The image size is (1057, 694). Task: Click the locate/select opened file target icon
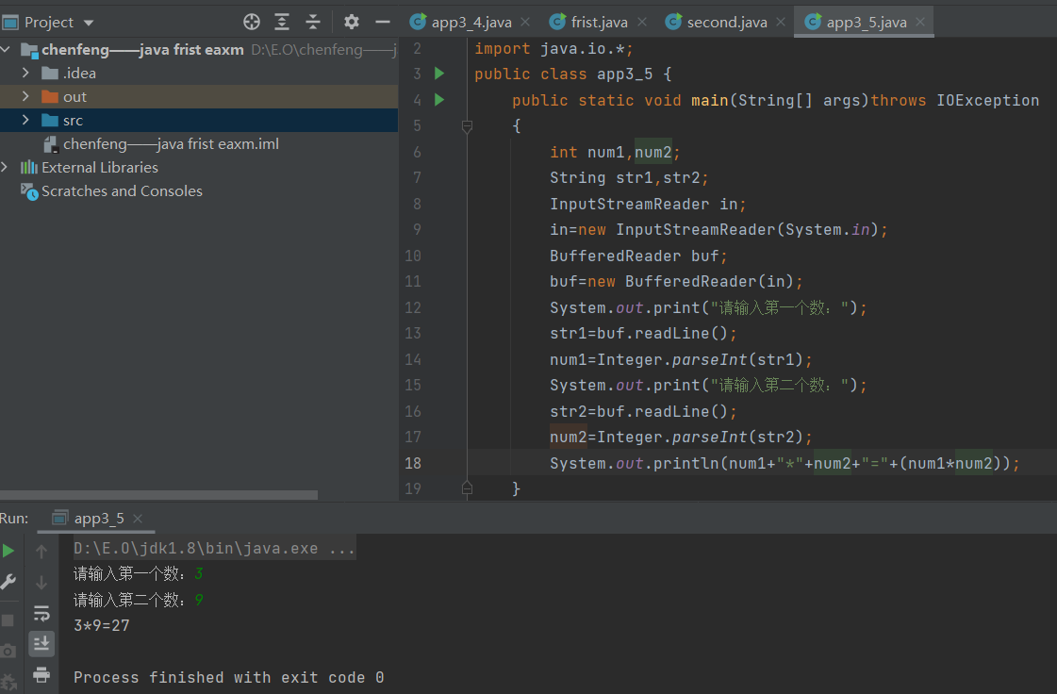252,23
